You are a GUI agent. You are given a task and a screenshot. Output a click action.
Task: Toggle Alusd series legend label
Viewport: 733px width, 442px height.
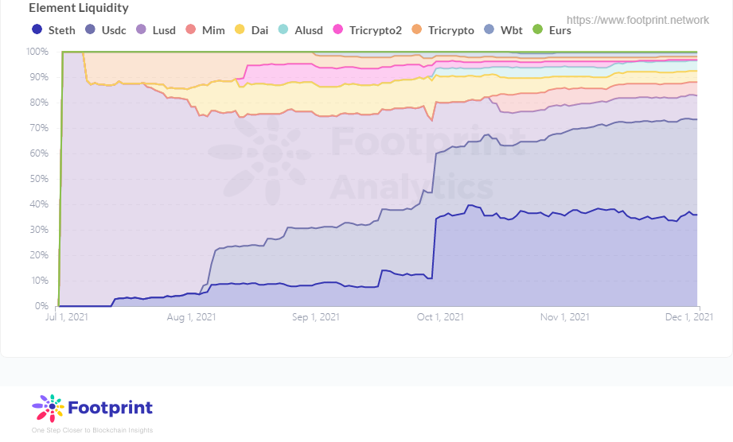[x=309, y=30]
